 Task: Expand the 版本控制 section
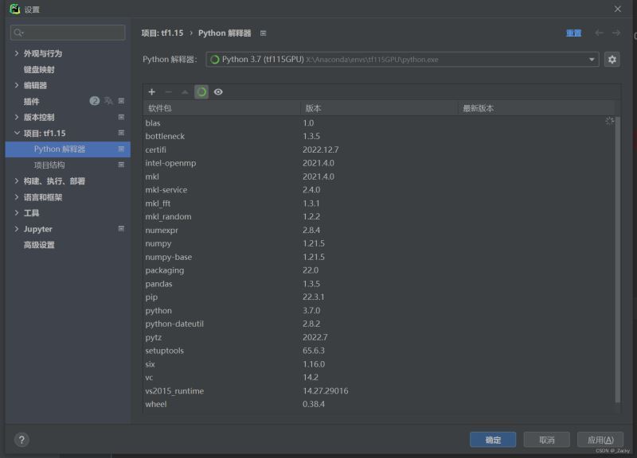click(x=17, y=117)
